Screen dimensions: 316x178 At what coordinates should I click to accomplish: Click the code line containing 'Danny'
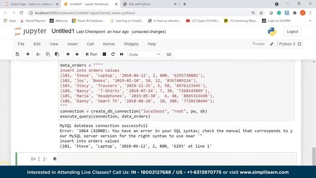coord(137,101)
